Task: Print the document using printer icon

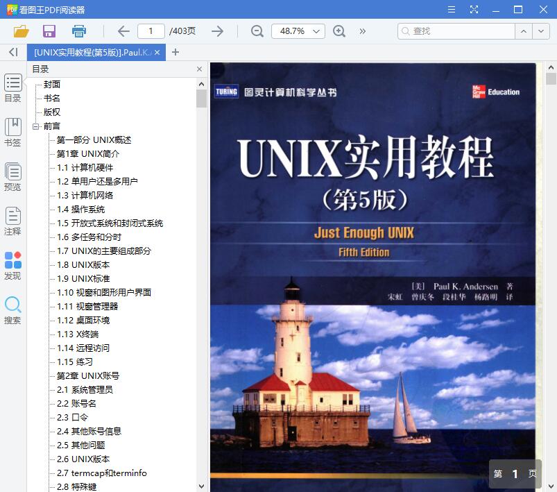Action: pos(79,31)
